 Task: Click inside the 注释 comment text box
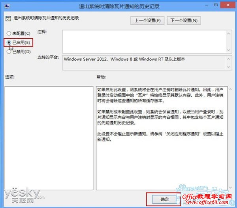pos(144,42)
